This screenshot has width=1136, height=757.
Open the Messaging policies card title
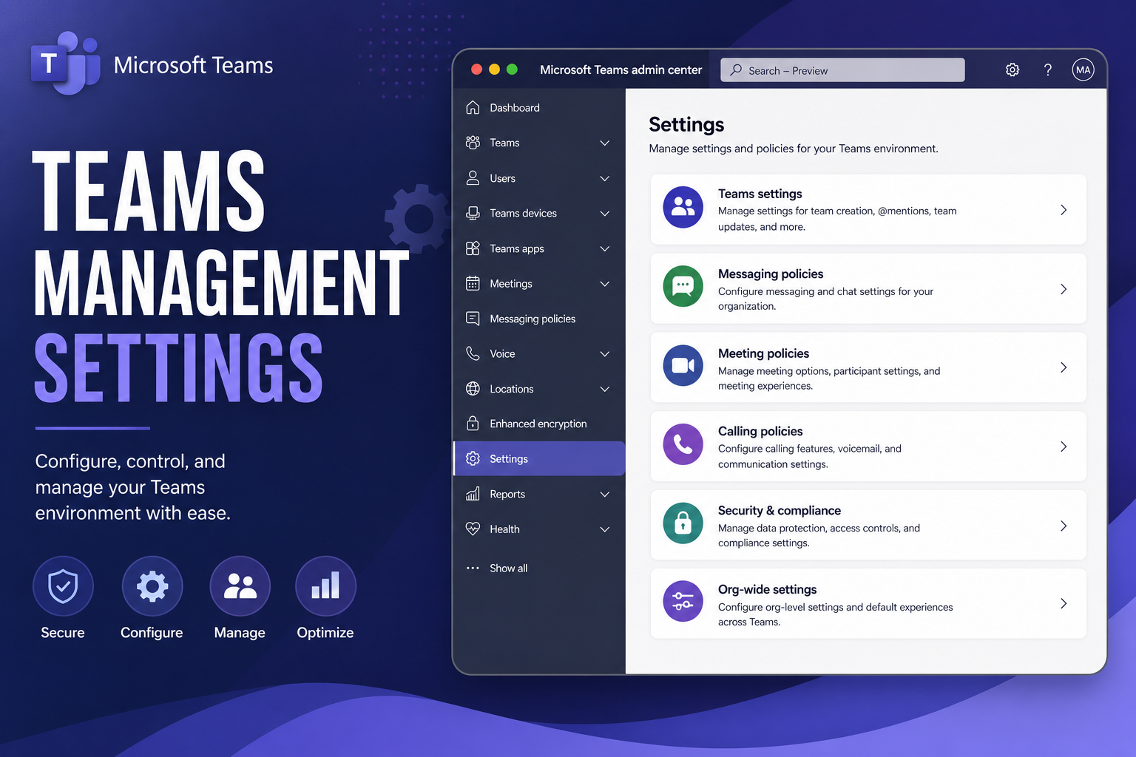(x=770, y=274)
